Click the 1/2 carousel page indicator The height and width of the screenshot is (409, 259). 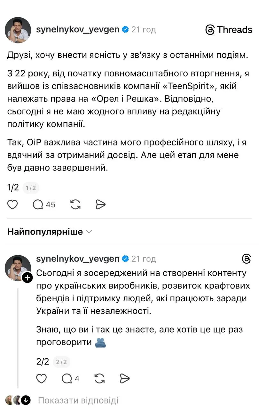pos(13,188)
